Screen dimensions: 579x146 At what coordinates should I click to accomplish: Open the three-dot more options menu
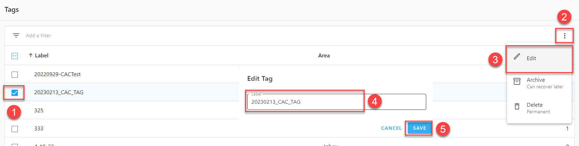(564, 36)
